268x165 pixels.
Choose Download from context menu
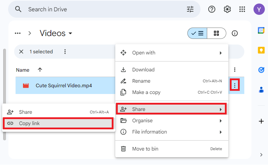click(172, 70)
